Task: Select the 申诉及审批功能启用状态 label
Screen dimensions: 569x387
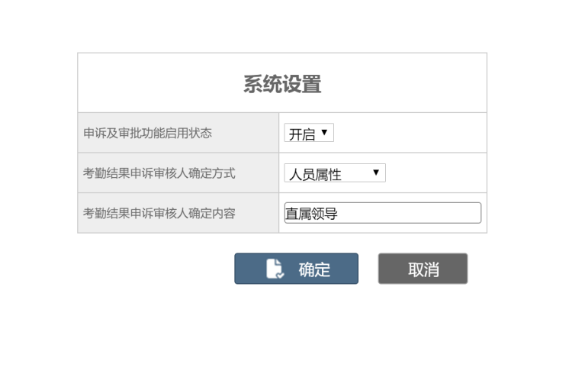Action: (x=147, y=134)
